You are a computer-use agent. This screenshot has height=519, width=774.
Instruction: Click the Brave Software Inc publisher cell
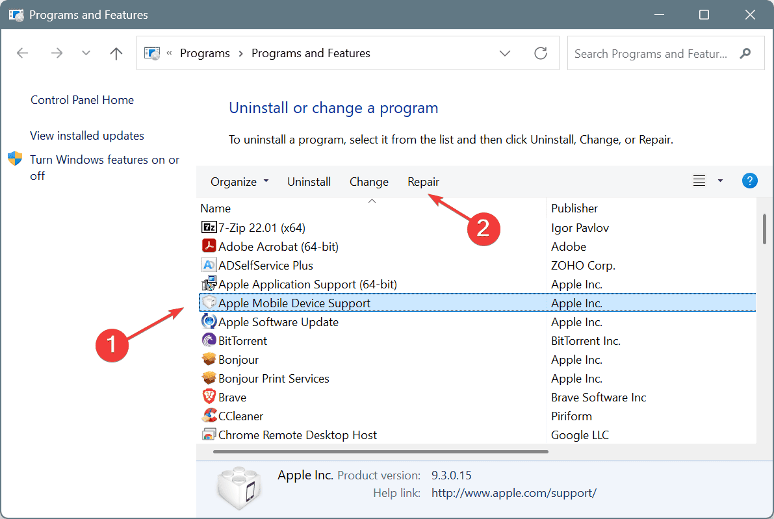click(599, 397)
